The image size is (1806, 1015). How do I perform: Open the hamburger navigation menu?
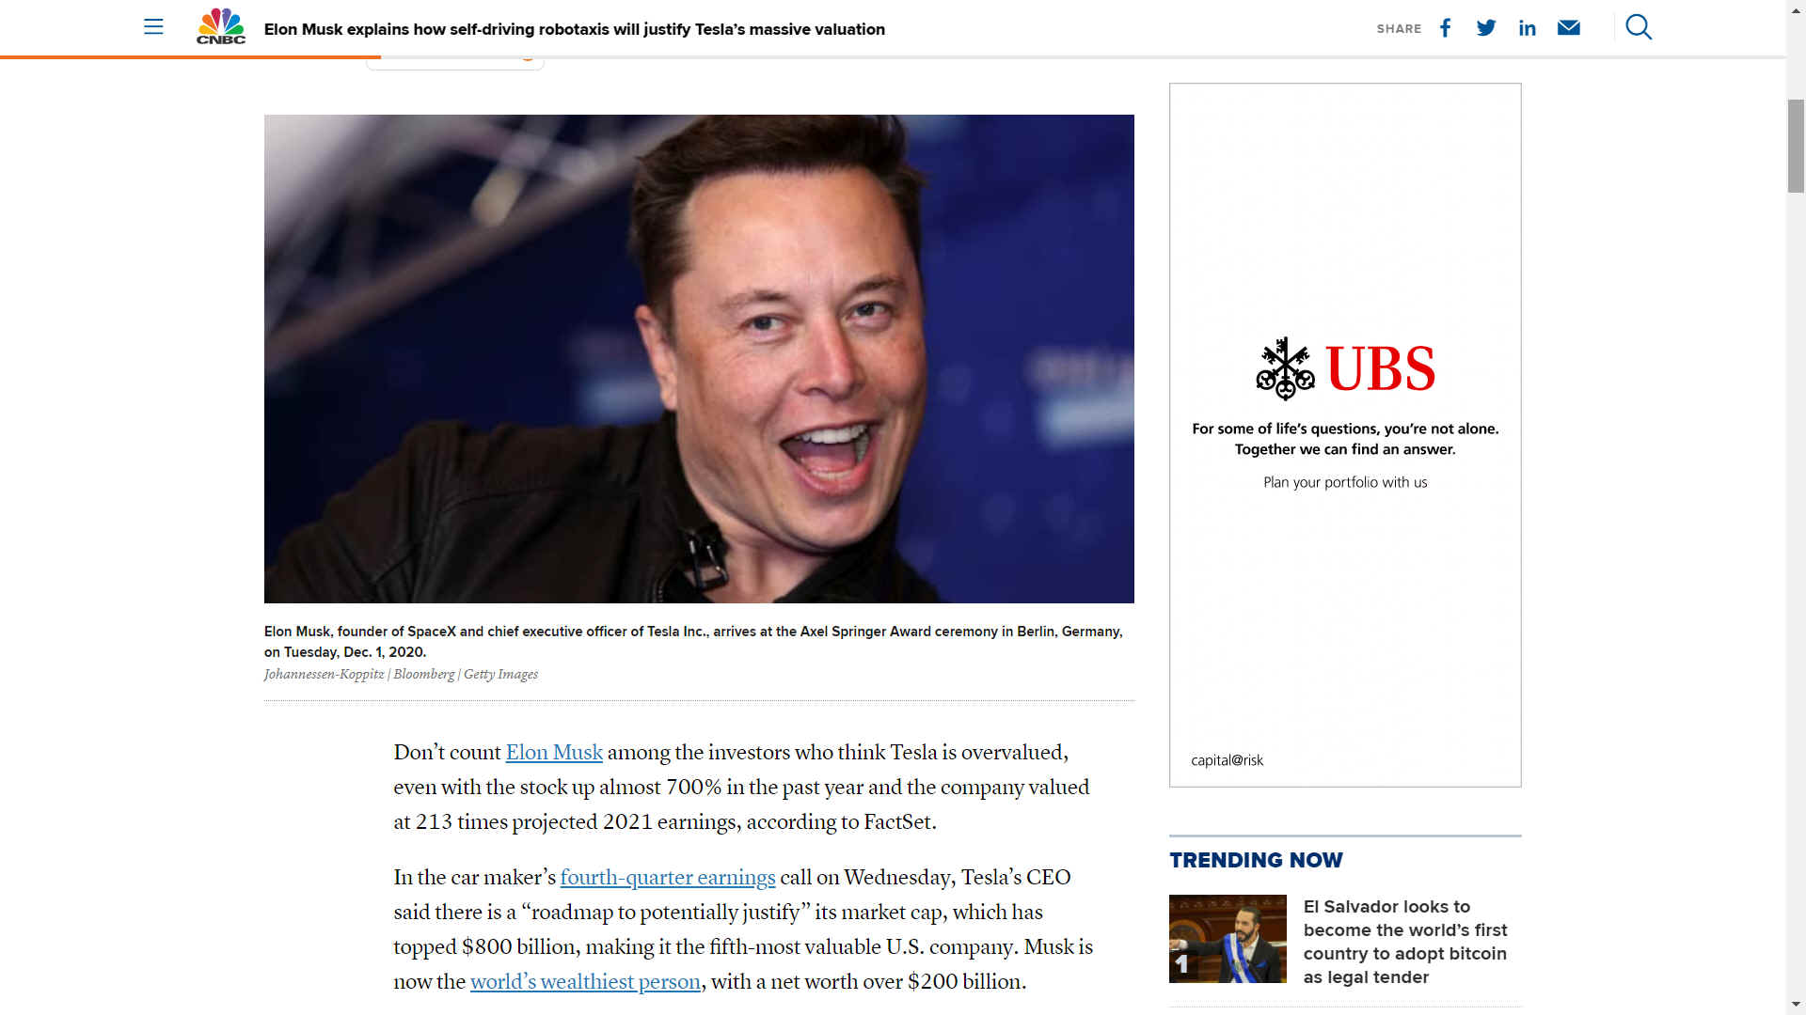[x=153, y=26]
